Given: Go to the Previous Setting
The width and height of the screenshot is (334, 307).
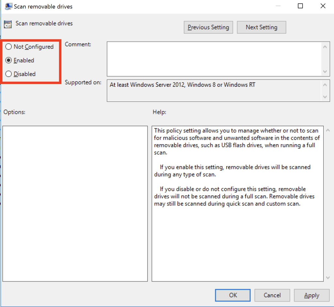Looking at the screenshot, I should pos(208,27).
